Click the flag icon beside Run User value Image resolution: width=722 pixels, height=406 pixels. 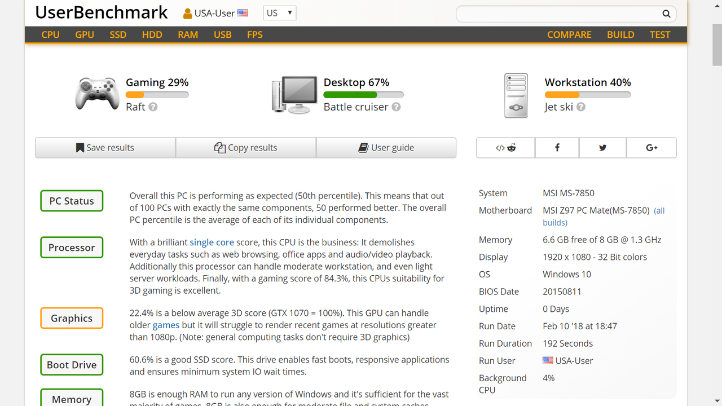[x=548, y=360]
